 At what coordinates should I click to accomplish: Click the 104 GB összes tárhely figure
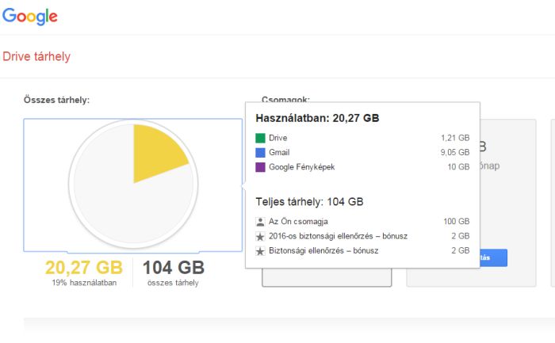click(x=173, y=268)
